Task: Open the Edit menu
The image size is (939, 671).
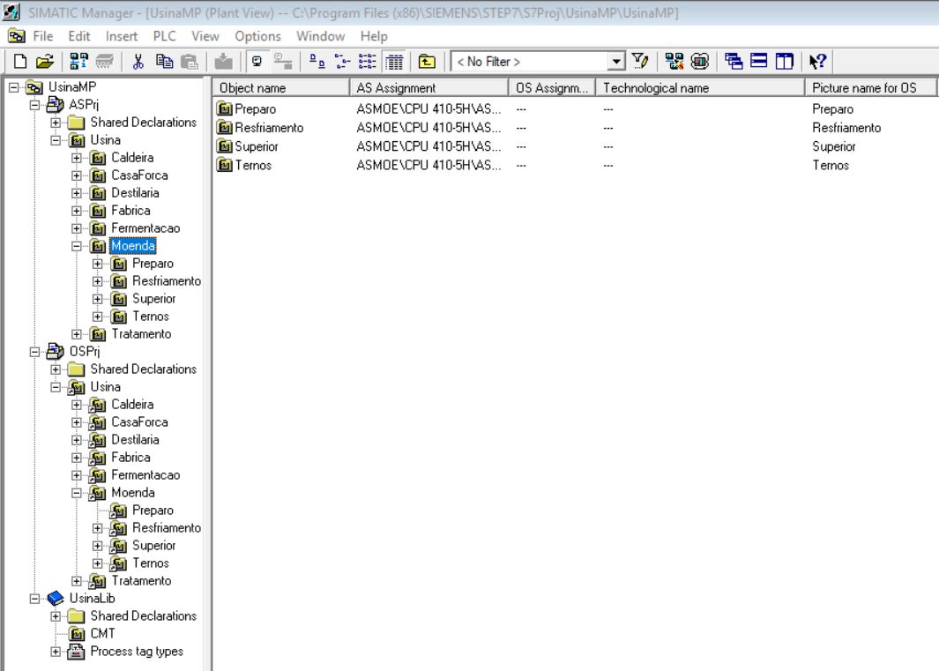Action: [79, 36]
